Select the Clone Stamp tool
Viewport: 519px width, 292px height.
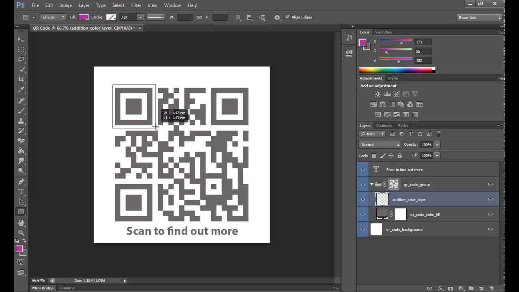click(21, 121)
